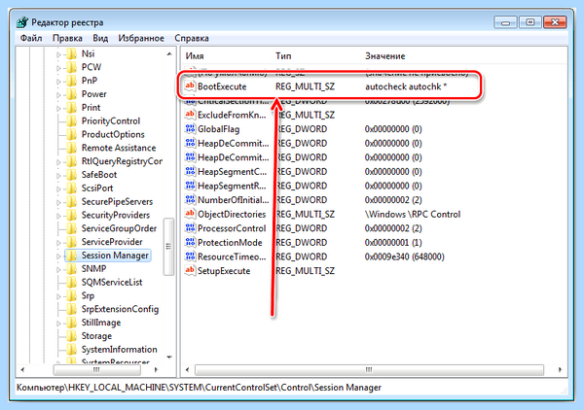Image resolution: width=584 pixels, height=410 pixels.
Task: Click the HeapSegmentC... DWORD icon
Action: (x=190, y=171)
